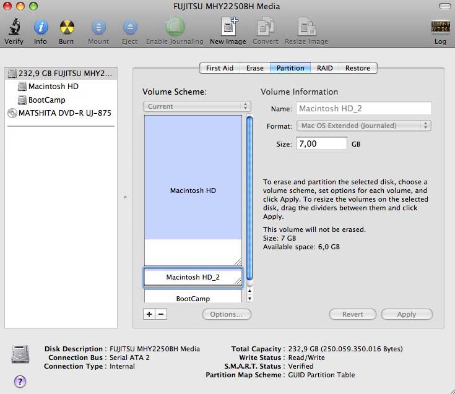Image resolution: width=455 pixels, height=394 pixels.
Task: Create a New Image from toolbar
Action: tap(229, 27)
